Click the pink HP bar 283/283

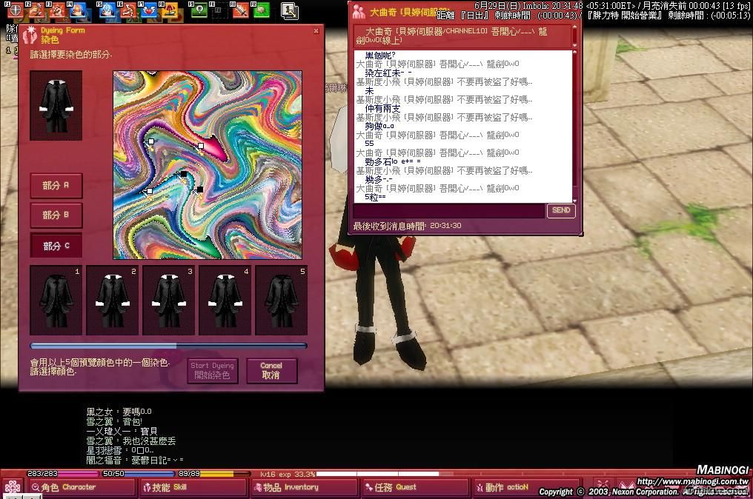point(62,474)
